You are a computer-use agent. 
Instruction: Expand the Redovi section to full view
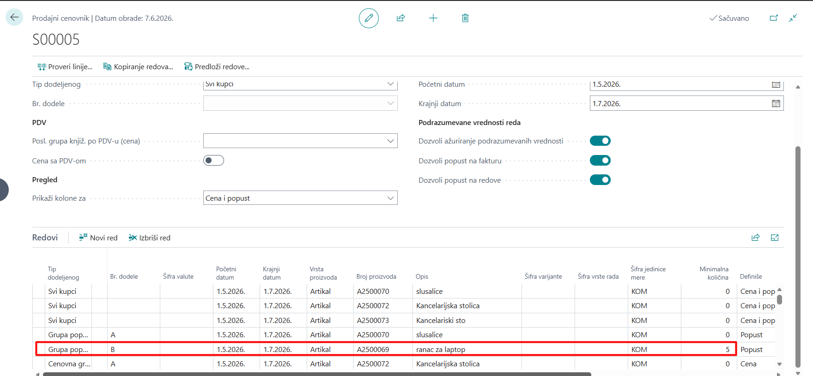tap(775, 238)
